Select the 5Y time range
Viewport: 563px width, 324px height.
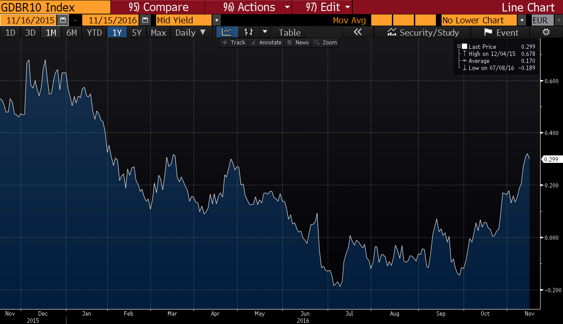137,33
